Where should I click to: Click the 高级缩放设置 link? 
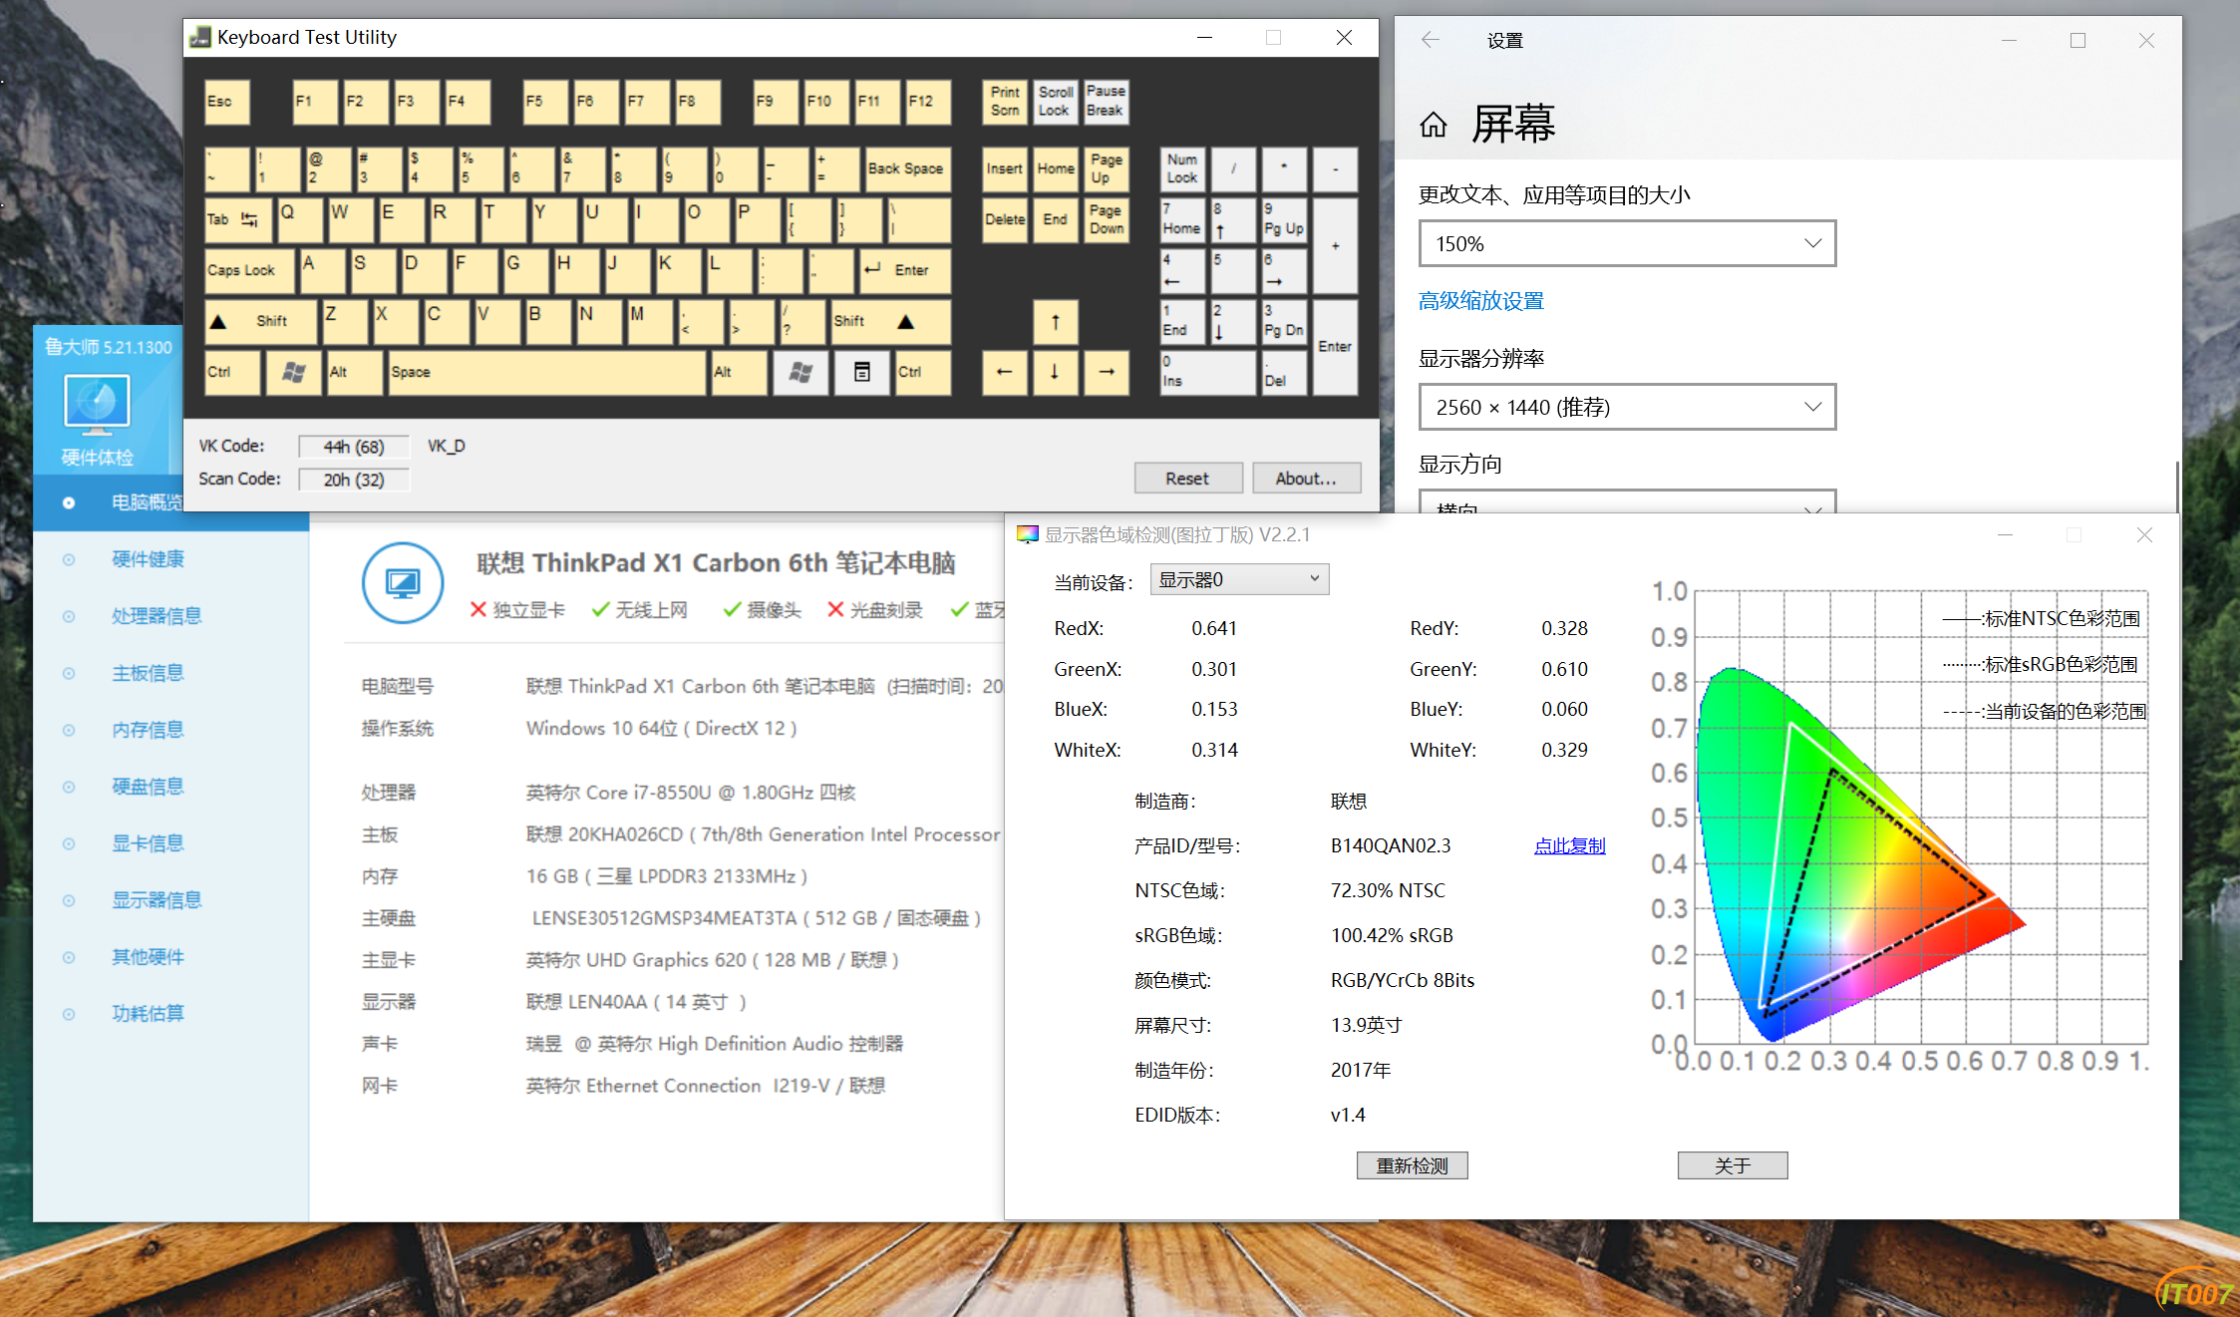tap(1480, 301)
